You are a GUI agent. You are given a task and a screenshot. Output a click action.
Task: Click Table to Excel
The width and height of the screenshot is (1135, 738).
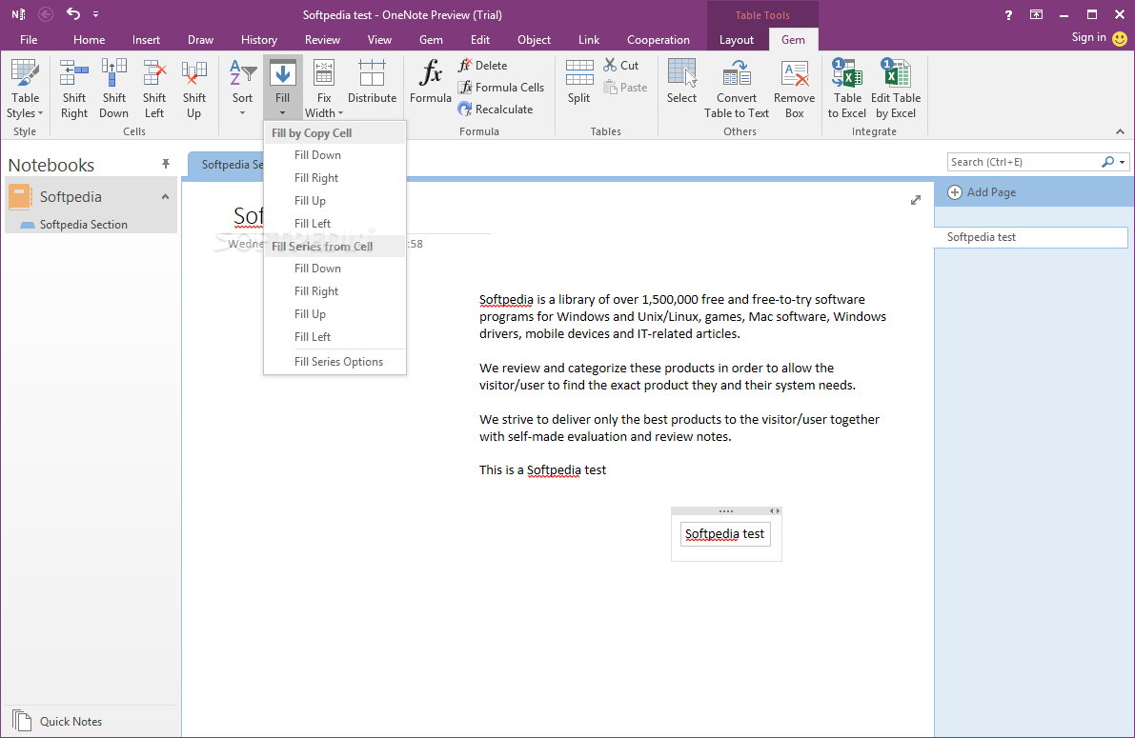point(847,89)
